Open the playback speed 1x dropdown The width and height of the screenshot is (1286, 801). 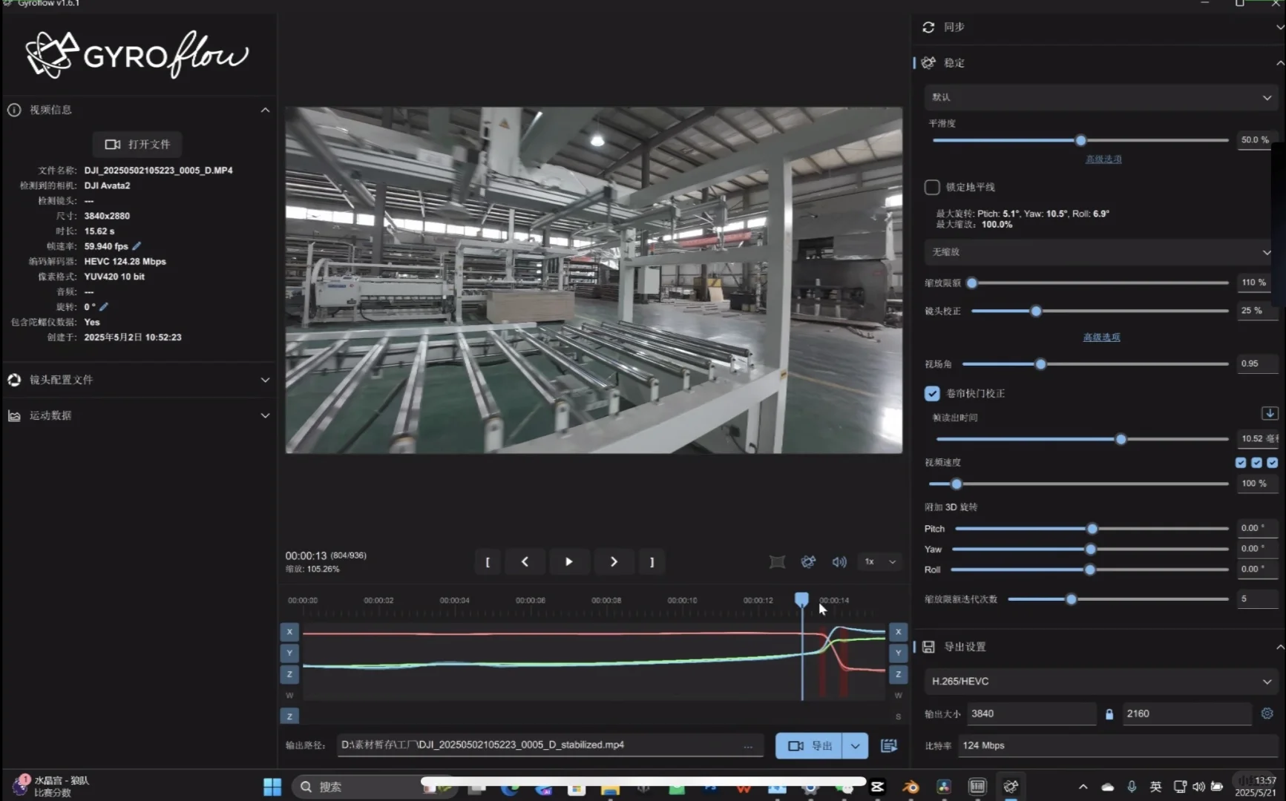coord(881,562)
